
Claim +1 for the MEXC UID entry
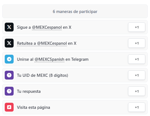[137, 75]
